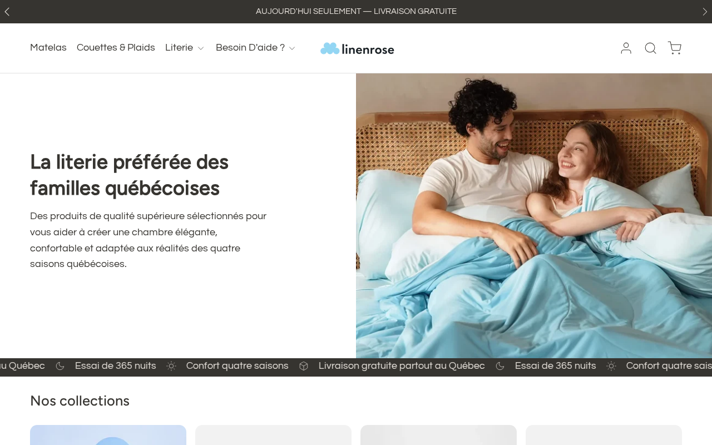Open the account login icon
712x445 pixels.
pos(626,48)
